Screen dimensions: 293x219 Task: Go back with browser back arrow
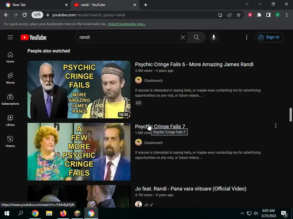pyautogui.click(x=6, y=15)
